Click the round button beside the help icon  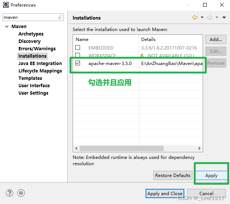[21, 193]
